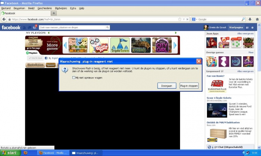Open 'Fan van Bowie?' sponsored link
Viewport: 261px width, 156px height.
(216, 76)
